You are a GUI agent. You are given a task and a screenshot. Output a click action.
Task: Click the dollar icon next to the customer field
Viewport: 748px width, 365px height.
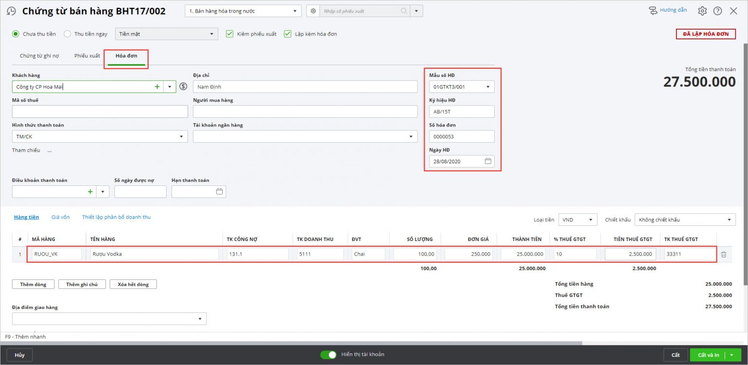tap(183, 87)
